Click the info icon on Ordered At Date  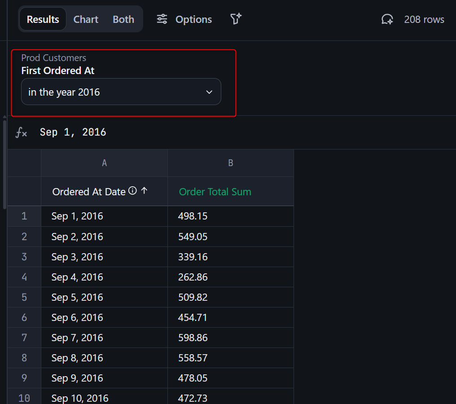tap(132, 191)
